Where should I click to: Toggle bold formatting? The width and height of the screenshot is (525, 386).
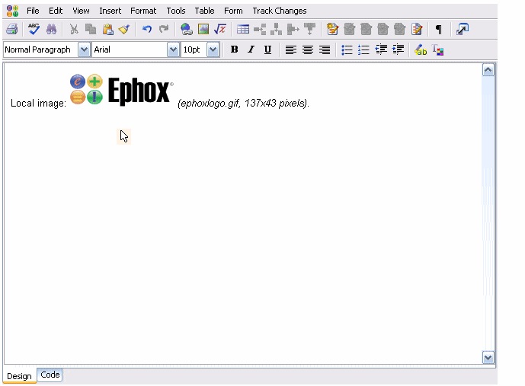(235, 49)
